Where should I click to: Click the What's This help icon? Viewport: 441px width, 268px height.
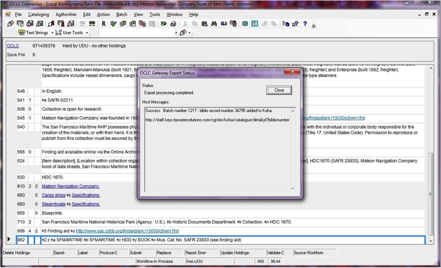pyautogui.click(x=295, y=23)
